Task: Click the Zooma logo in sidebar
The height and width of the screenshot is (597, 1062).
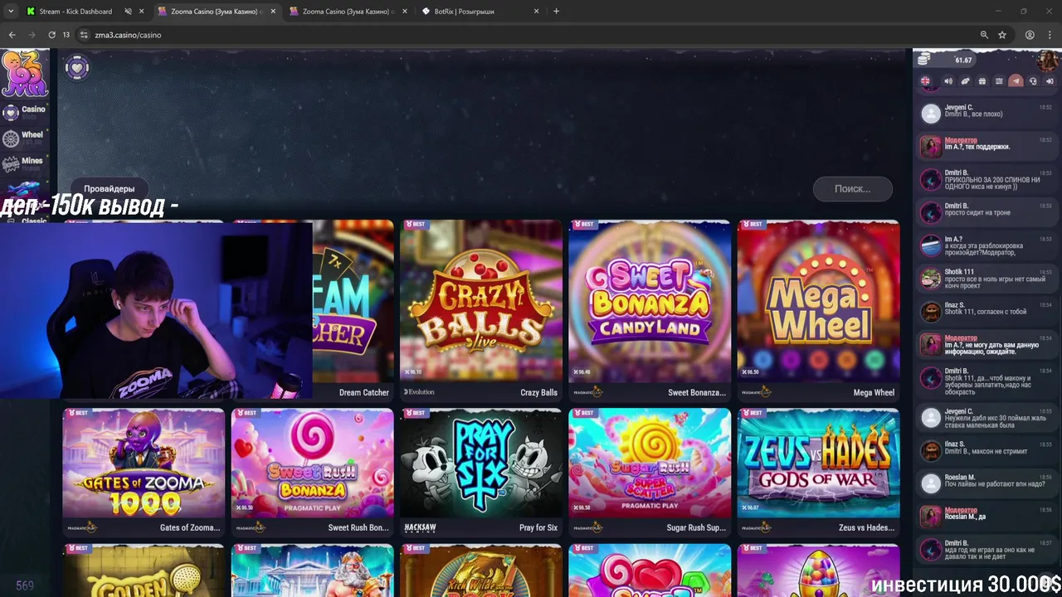Action: [x=24, y=74]
